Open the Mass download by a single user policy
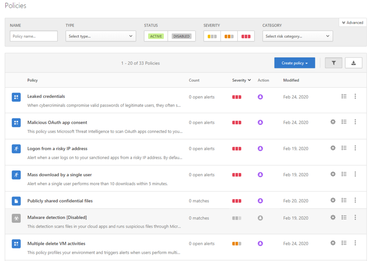Viewport: 369px width, 261px height. pyautogui.click(x=59, y=174)
